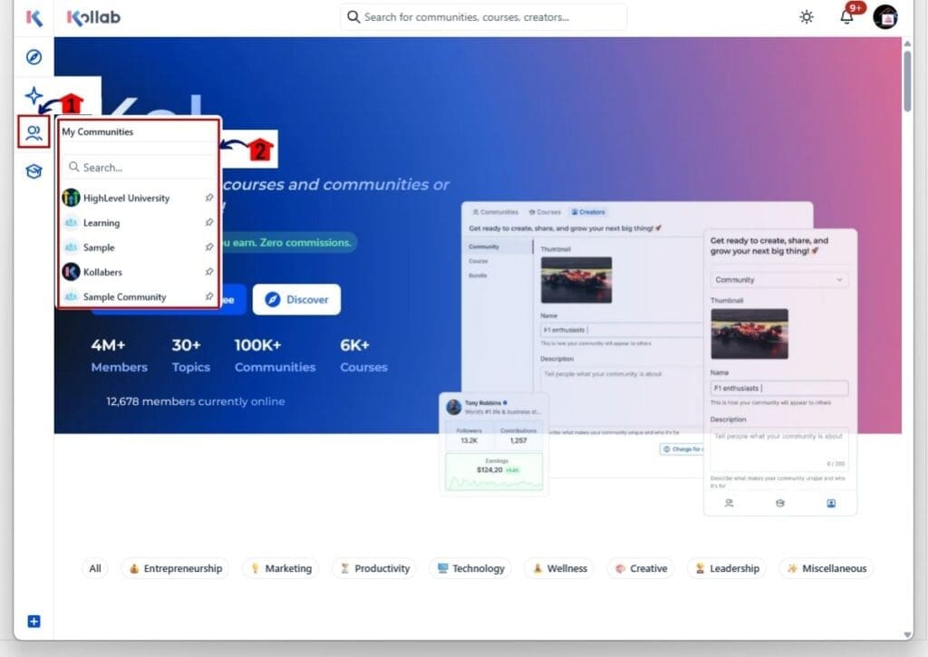The height and width of the screenshot is (657, 928).
Task: Filter by Leadership category
Action: (726, 568)
